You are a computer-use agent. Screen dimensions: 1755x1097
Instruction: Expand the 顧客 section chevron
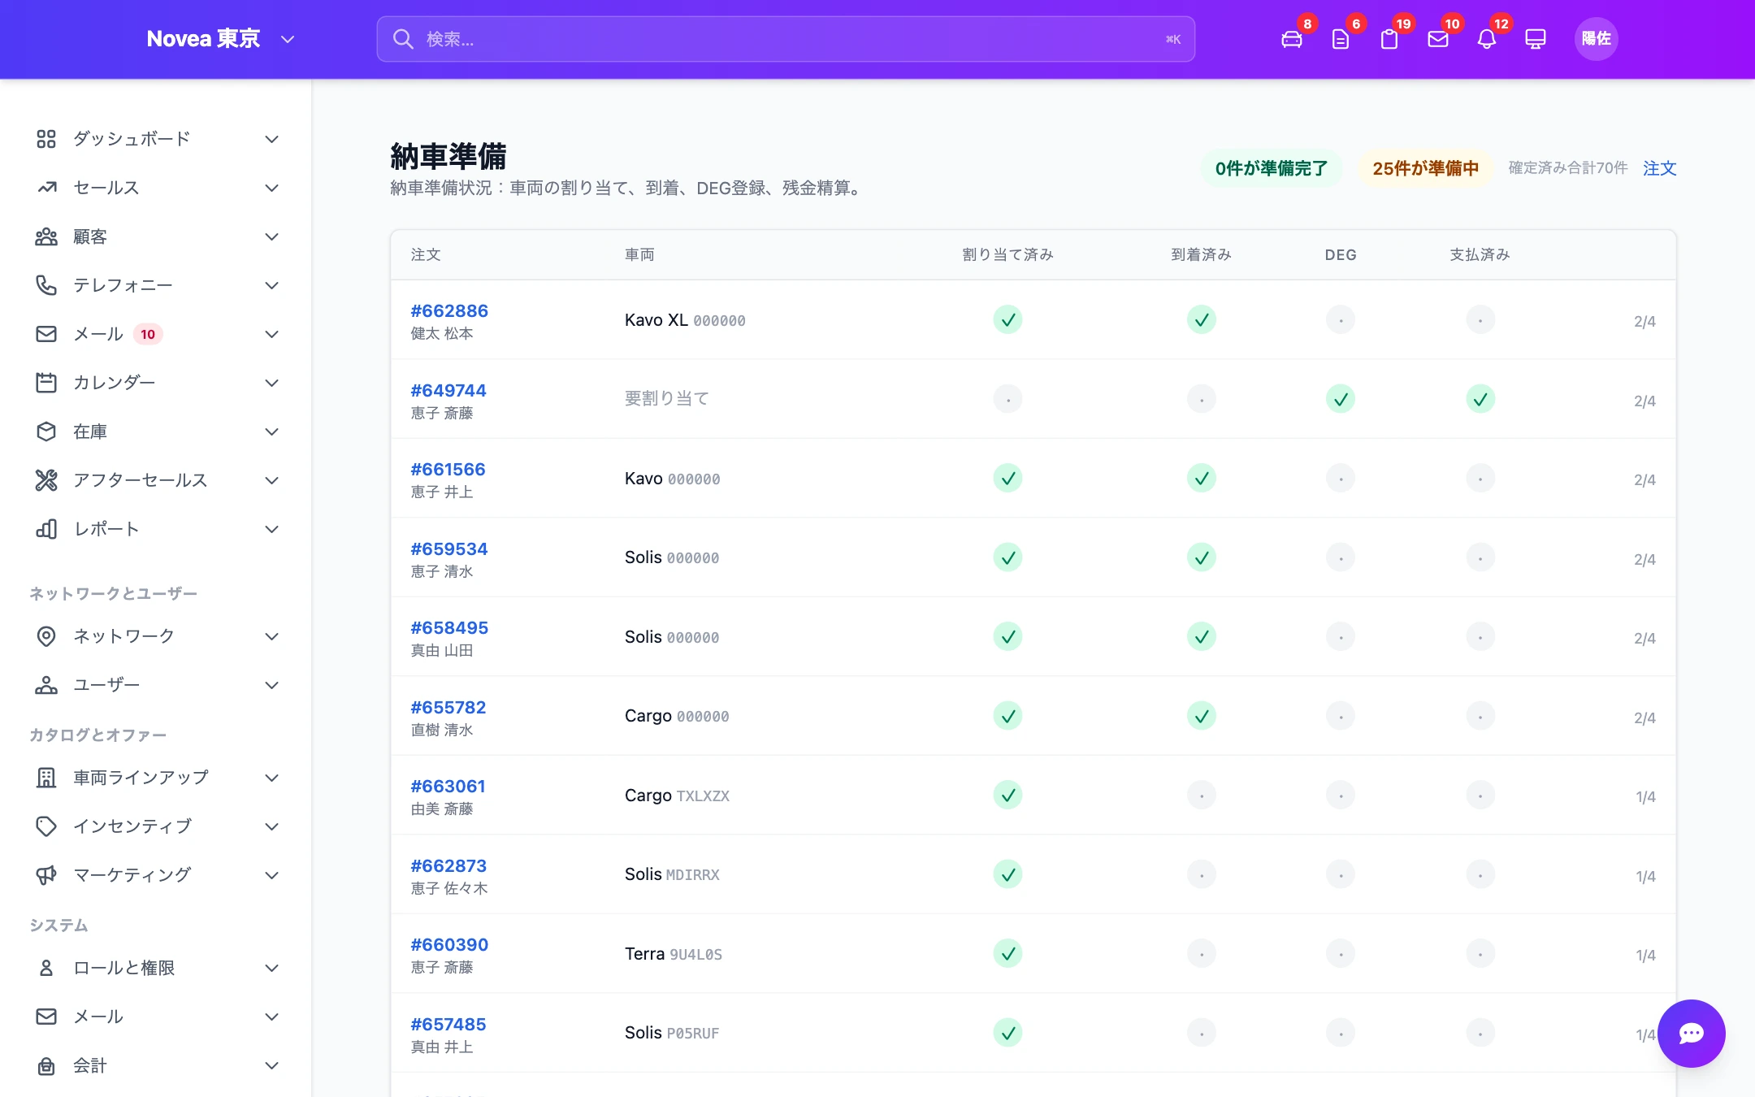click(x=272, y=236)
